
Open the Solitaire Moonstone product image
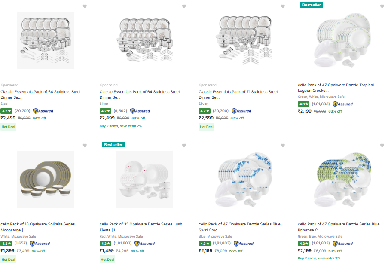[45, 180]
